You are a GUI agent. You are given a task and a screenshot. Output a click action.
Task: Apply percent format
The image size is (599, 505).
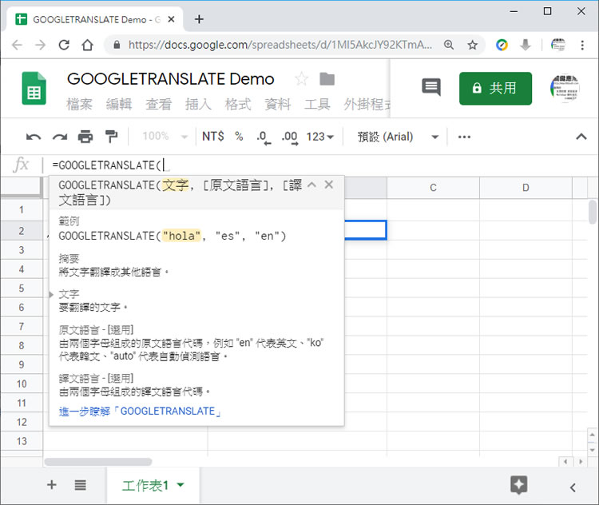pos(239,137)
